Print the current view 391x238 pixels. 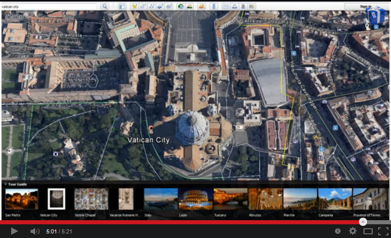coord(234,7)
